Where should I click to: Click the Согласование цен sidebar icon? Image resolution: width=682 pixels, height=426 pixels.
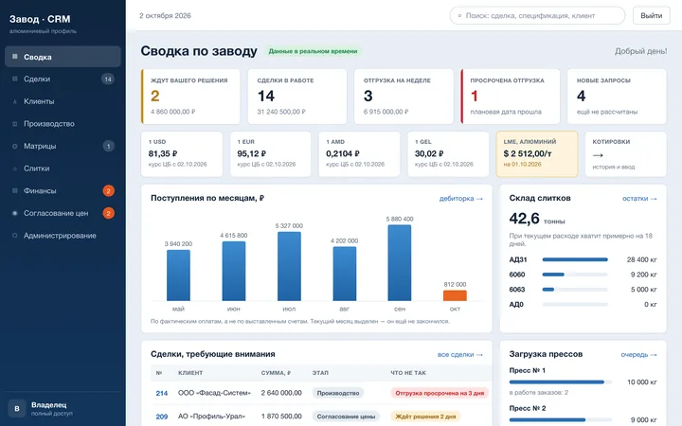15,213
